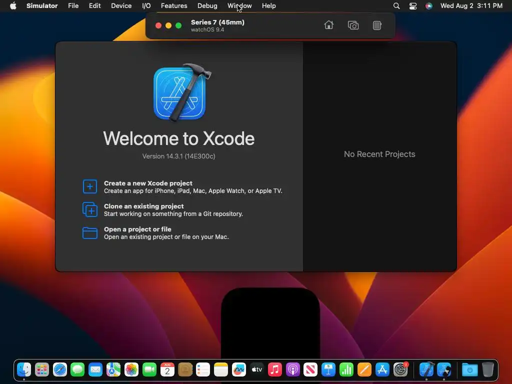Click the Simulator icon in the Dock
The image size is (512, 384).
tap(444, 369)
